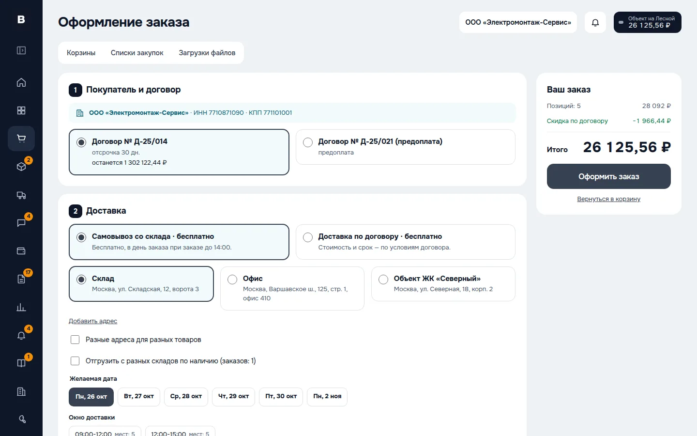Open the ООО «Электромонтаж-Сервис» company selector
This screenshot has width=697, height=436.
click(x=518, y=22)
